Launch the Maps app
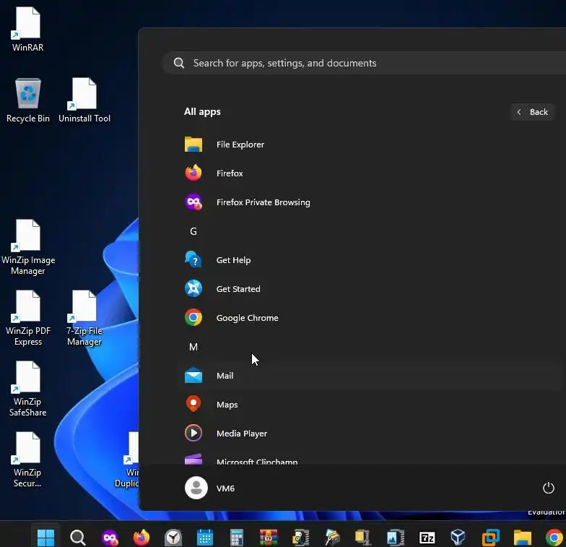The image size is (566, 547). [x=371, y=405]
